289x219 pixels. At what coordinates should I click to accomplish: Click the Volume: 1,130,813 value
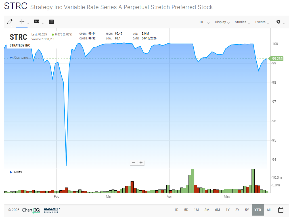coord(43,39)
